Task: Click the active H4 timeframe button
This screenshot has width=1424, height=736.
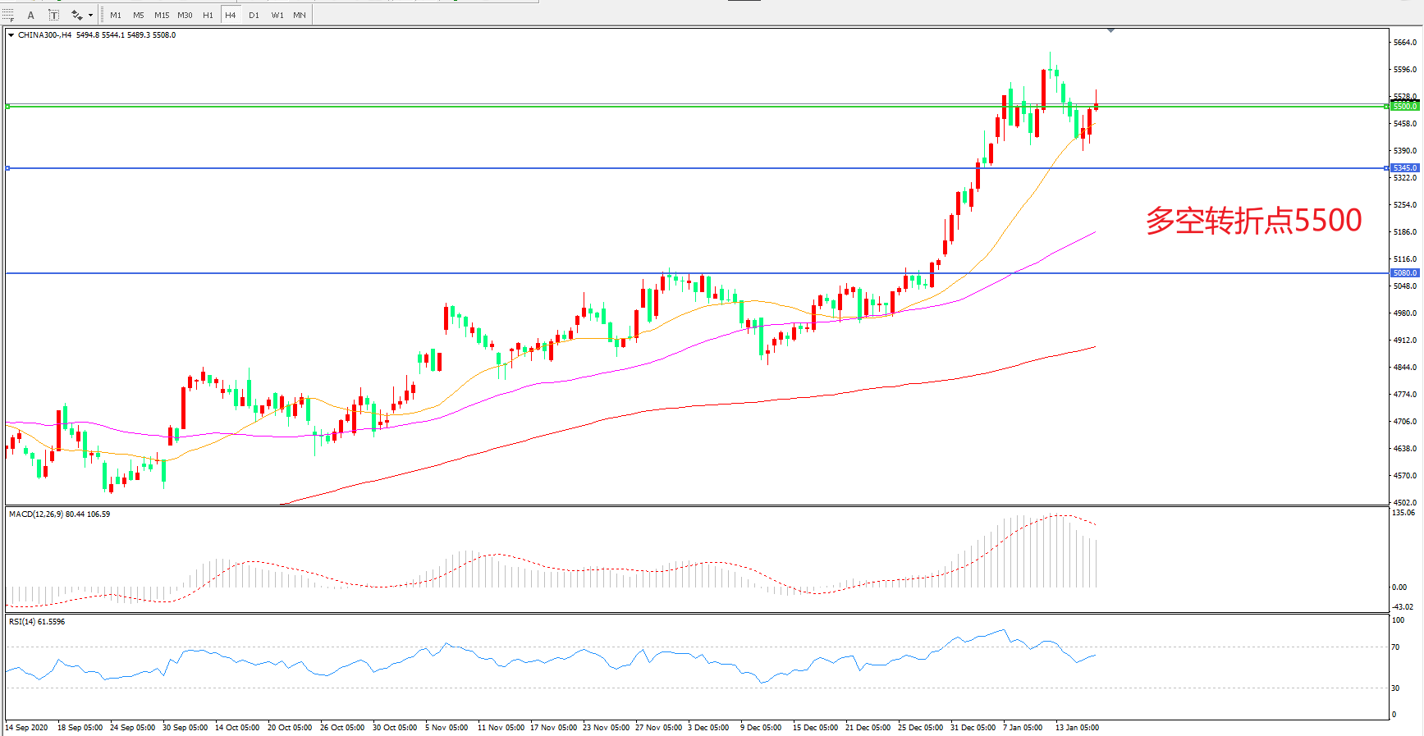Action: (231, 15)
